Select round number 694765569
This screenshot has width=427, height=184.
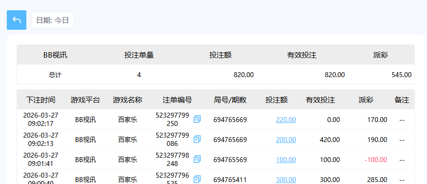pos(230,160)
